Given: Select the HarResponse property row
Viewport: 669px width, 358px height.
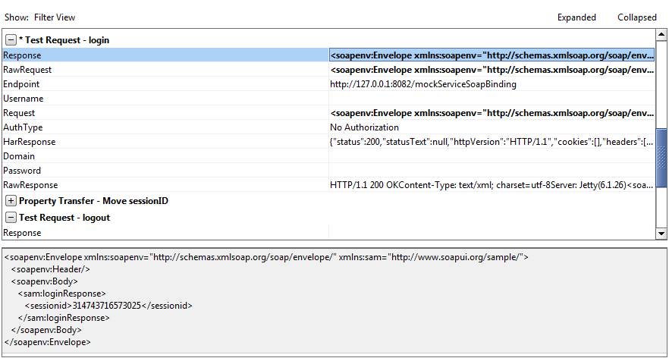Looking at the screenshot, I should pyautogui.click(x=165, y=142).
